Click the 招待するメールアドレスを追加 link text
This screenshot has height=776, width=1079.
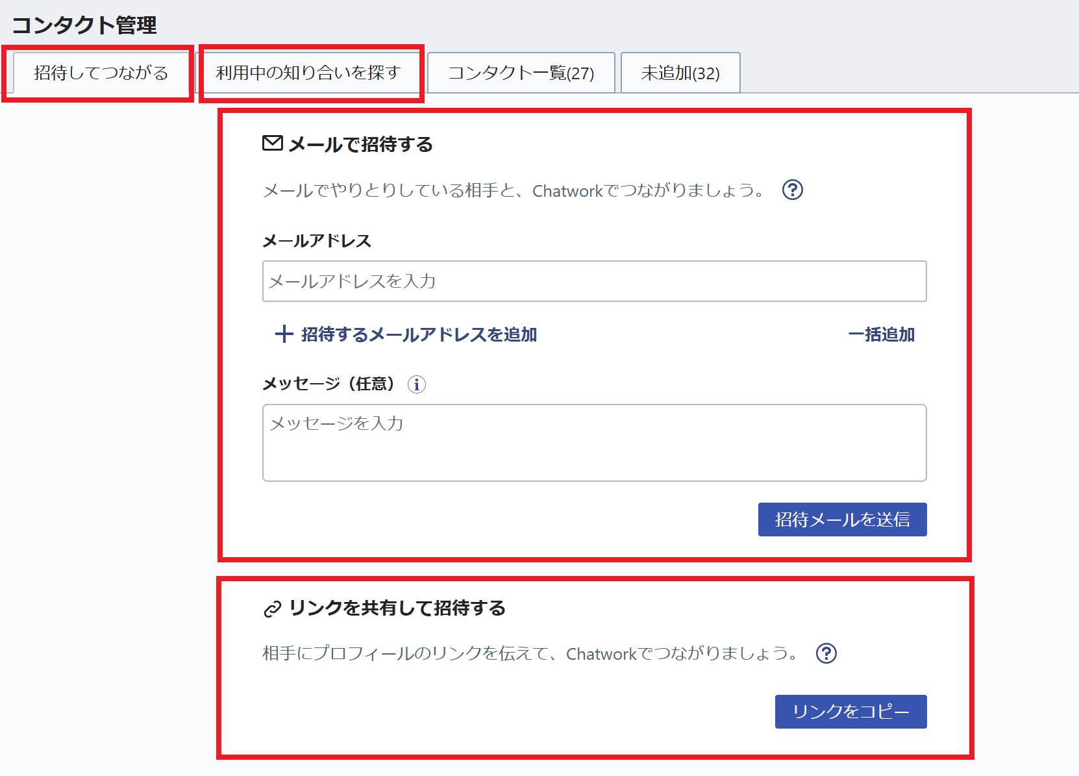419,334
